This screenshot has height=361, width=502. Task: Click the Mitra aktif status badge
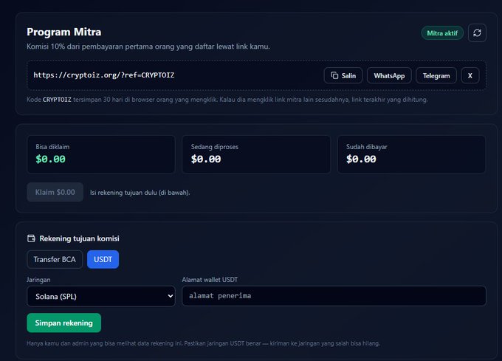[x=442, y=33]
